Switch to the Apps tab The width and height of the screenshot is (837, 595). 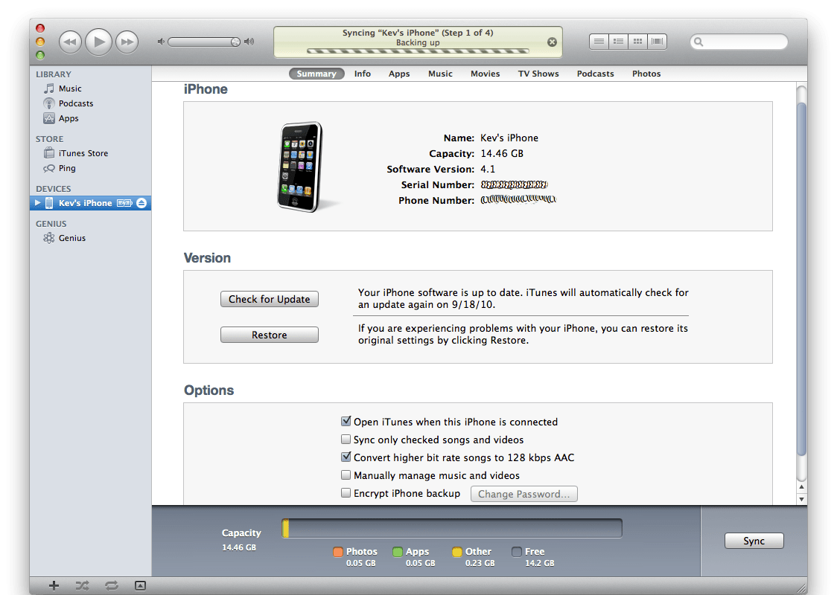(x=399, y=73)
